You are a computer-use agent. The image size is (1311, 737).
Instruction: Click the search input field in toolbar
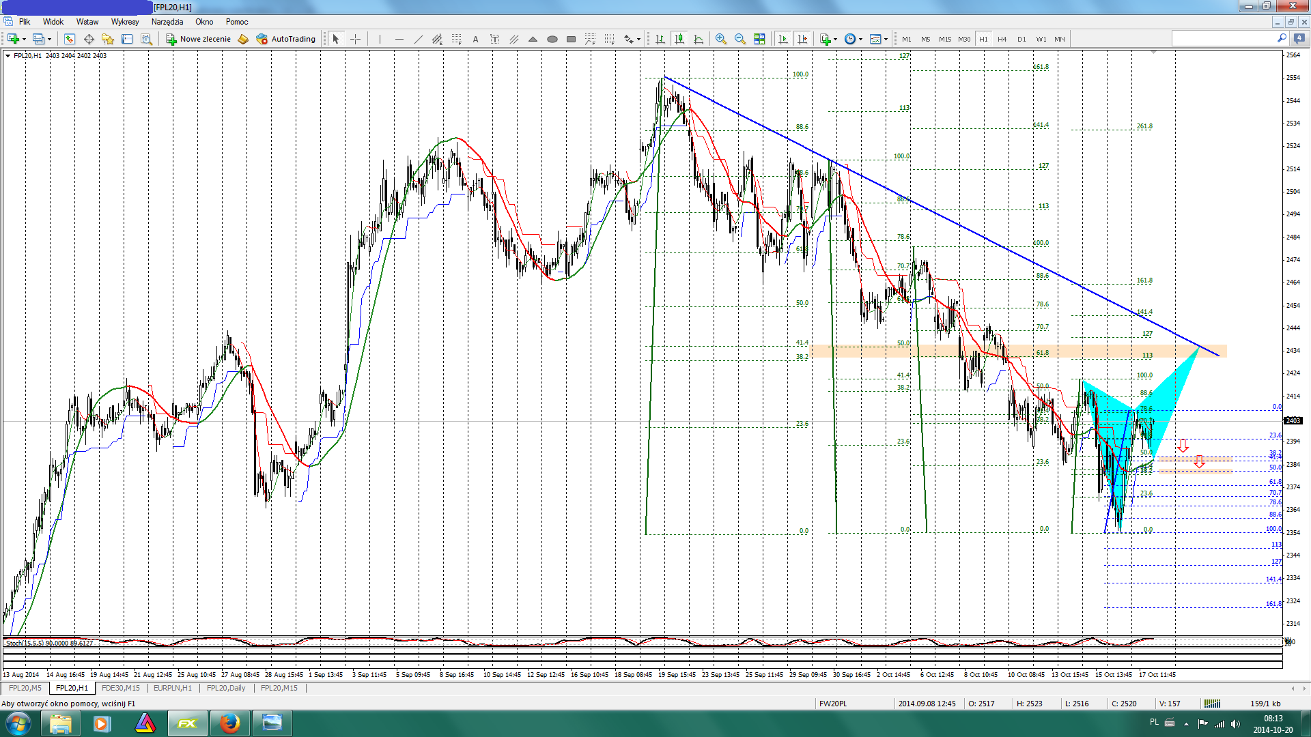pos(1224,39)
